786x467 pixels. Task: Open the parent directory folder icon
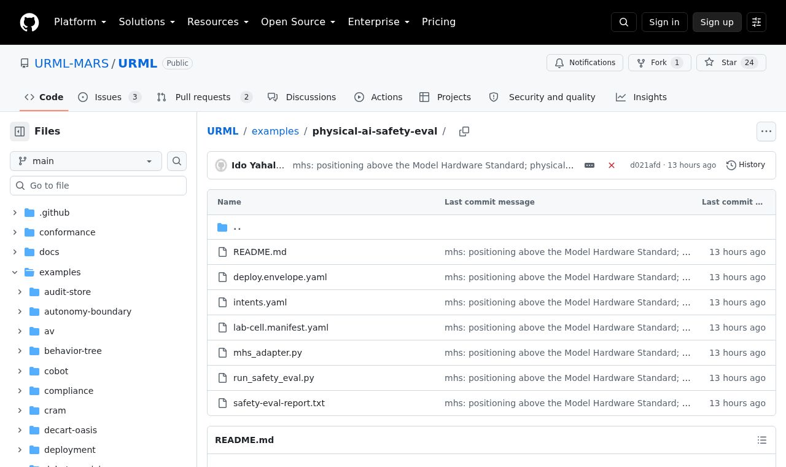point(222,227)
